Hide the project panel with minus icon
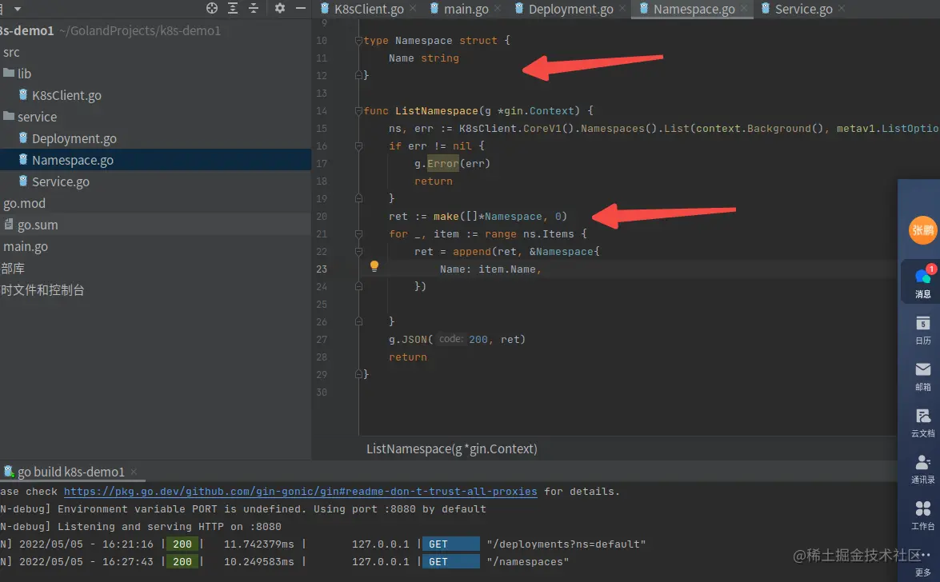 301,8
